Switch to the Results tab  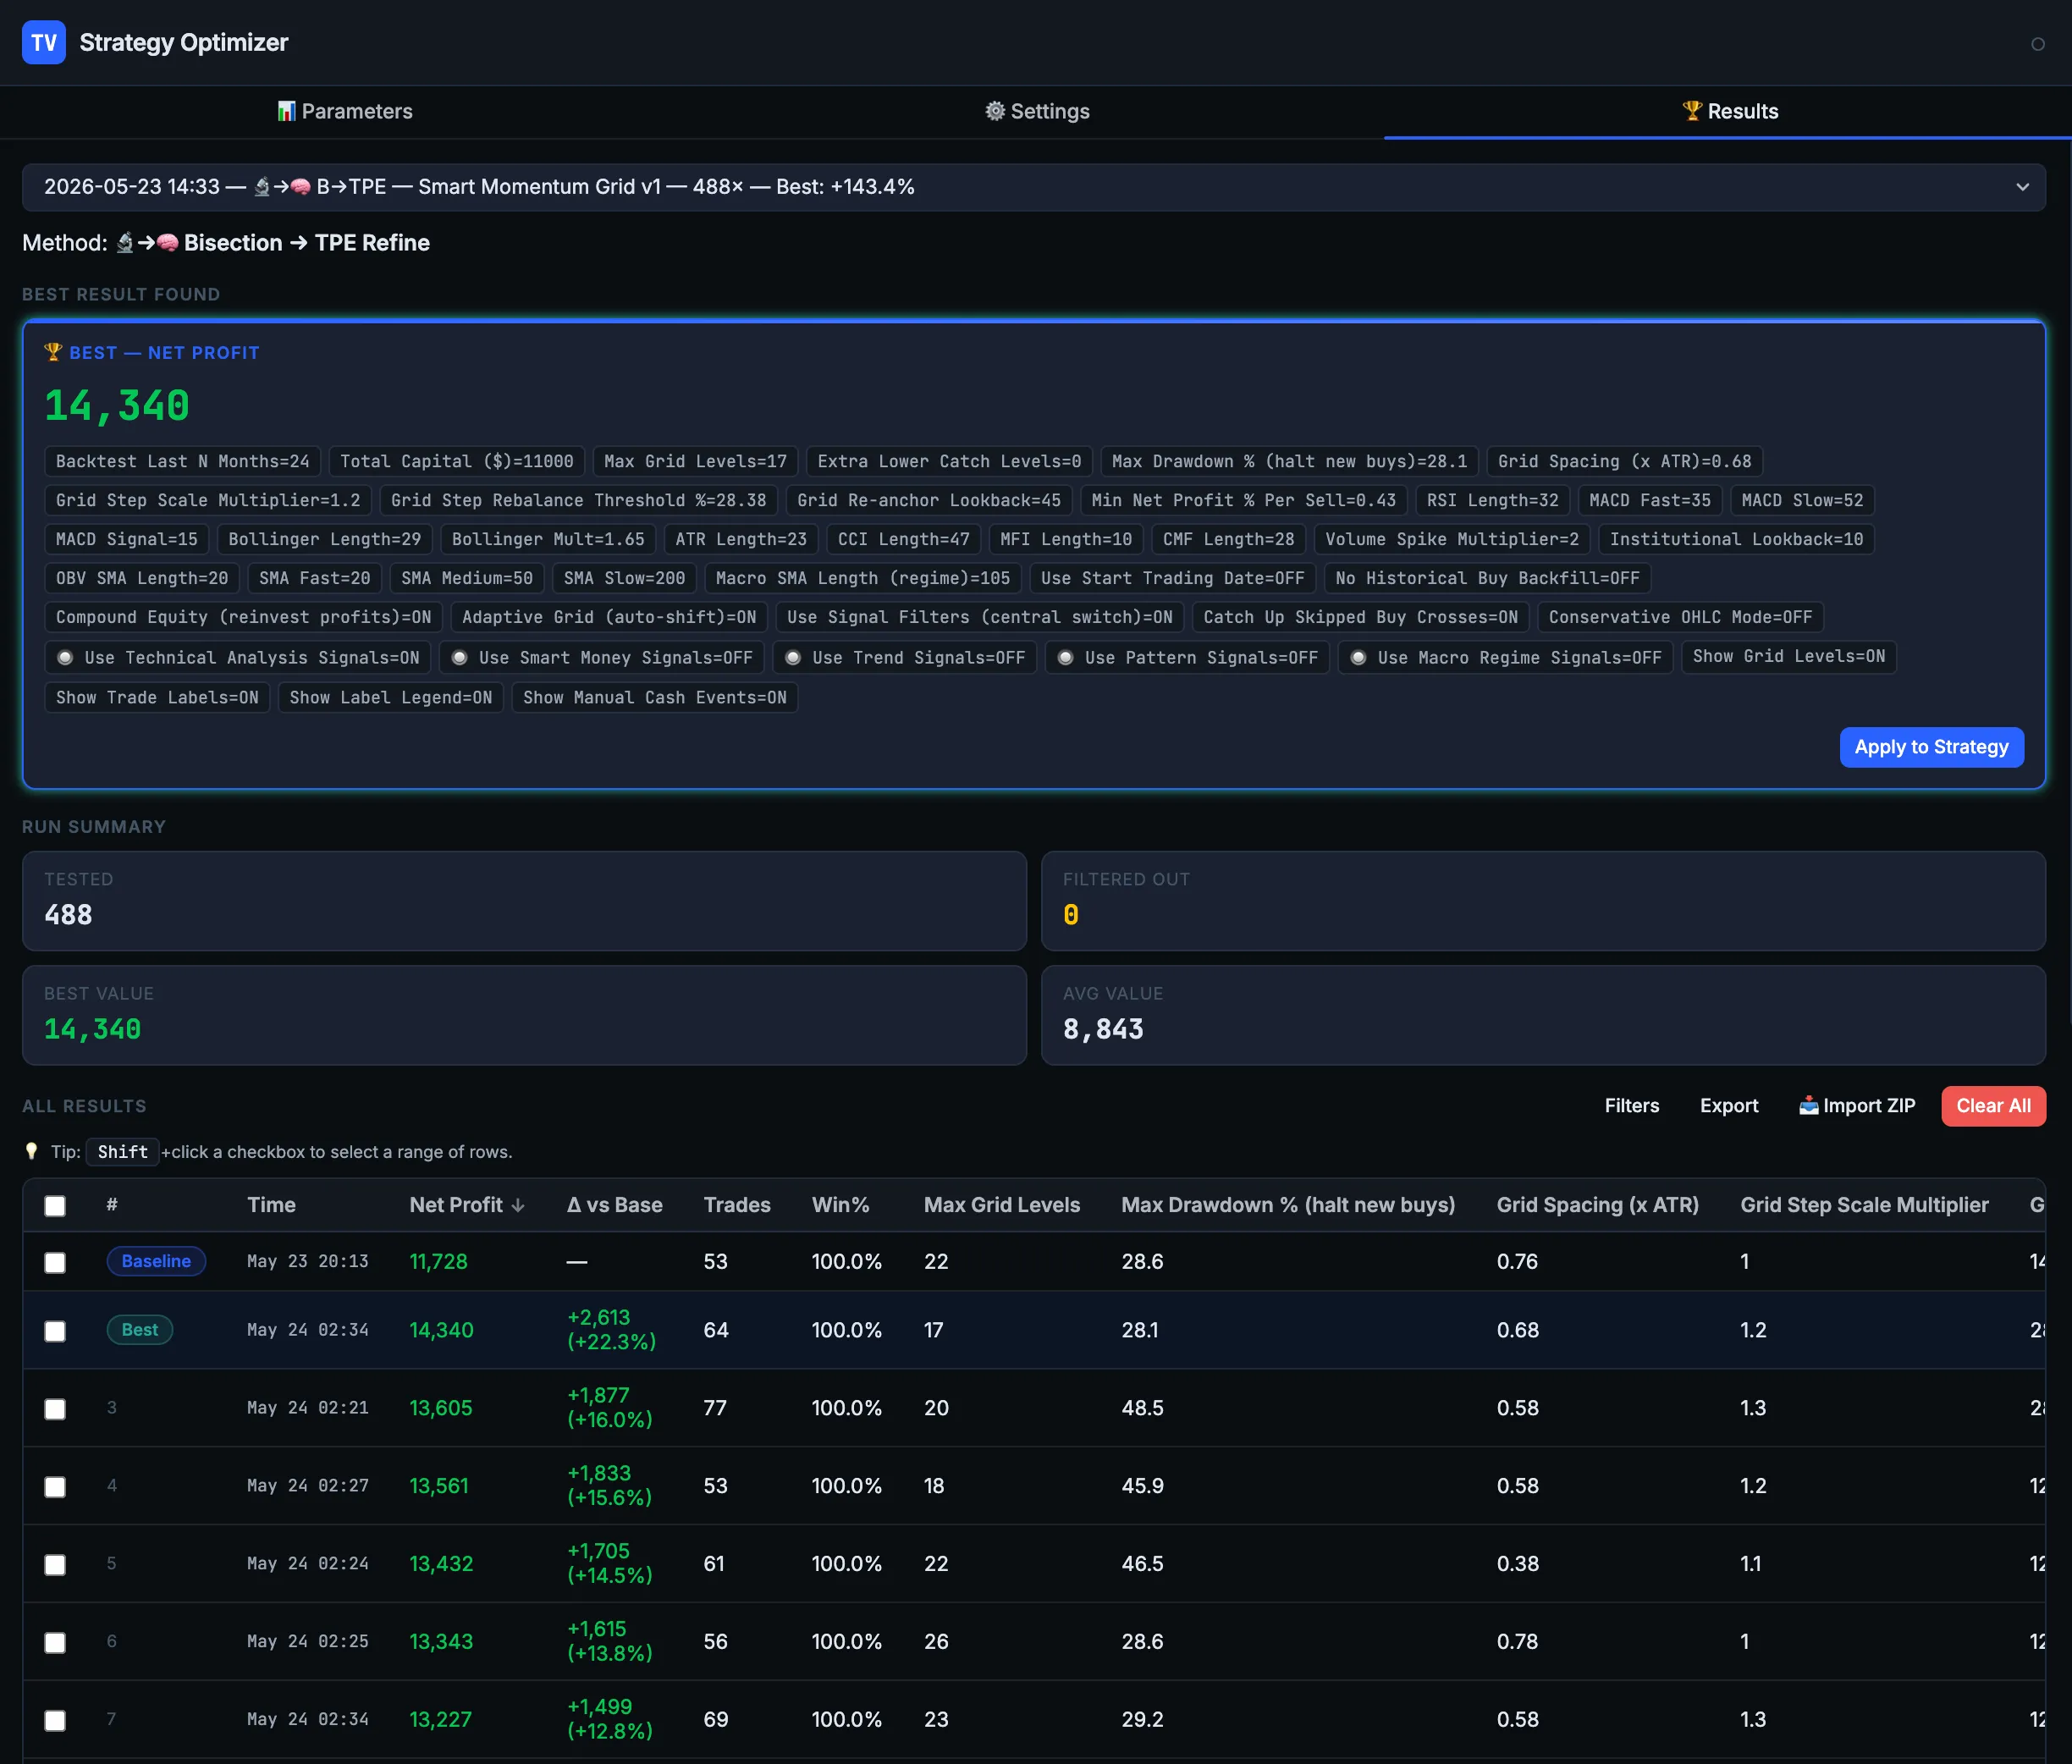1730,111
